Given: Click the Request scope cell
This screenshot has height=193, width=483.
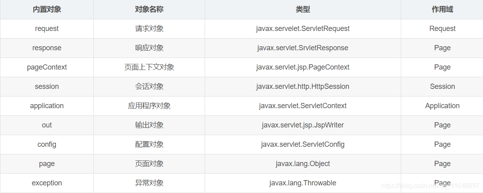Looking at the screenshot, I should [442, 29].
